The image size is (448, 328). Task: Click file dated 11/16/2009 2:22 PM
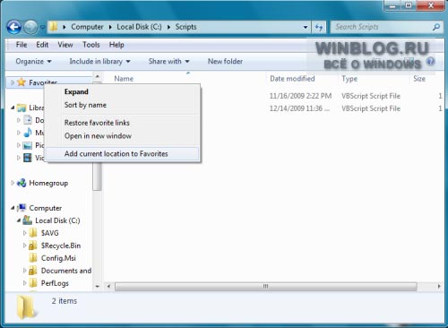tap(300, 96)
